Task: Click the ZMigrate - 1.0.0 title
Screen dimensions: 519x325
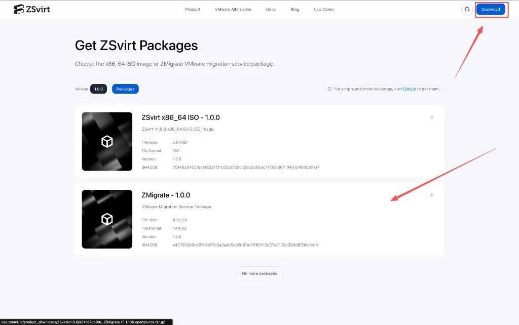Action: click(x=166, y=195)
